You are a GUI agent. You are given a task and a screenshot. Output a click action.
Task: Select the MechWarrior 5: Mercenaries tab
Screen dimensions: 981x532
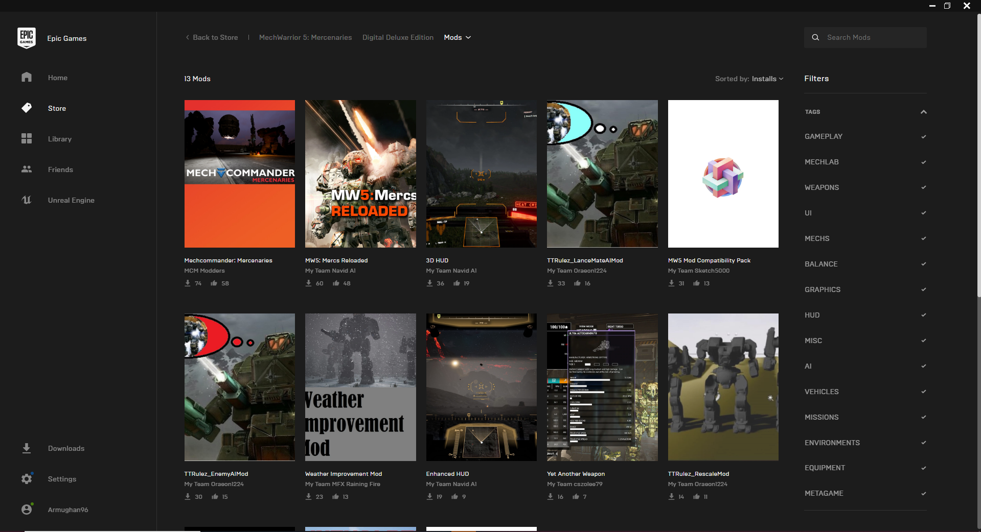[x=305, y=37]
